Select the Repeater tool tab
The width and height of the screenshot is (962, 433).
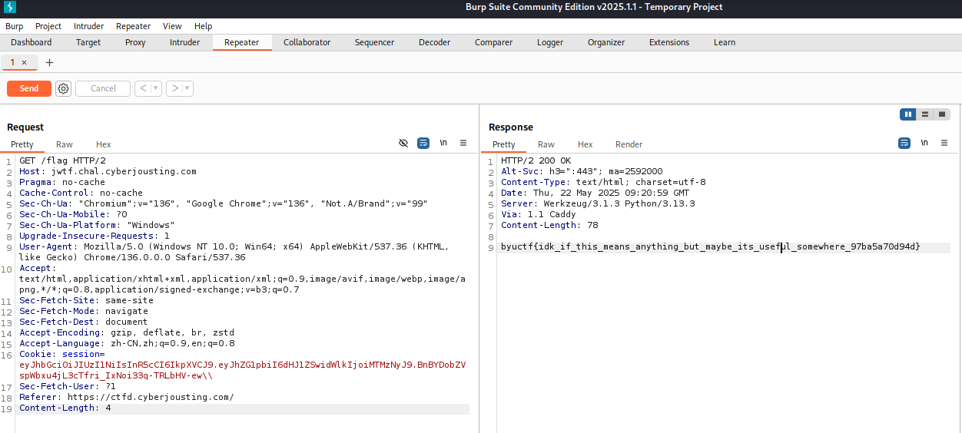[242, 42]
